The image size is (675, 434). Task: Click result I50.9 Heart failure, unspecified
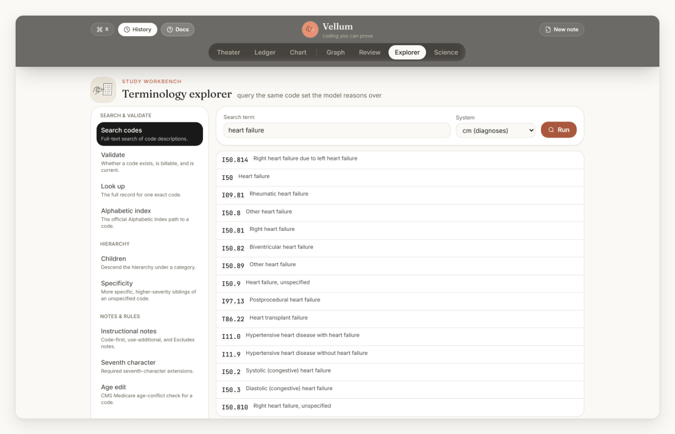tap(400, 283)
